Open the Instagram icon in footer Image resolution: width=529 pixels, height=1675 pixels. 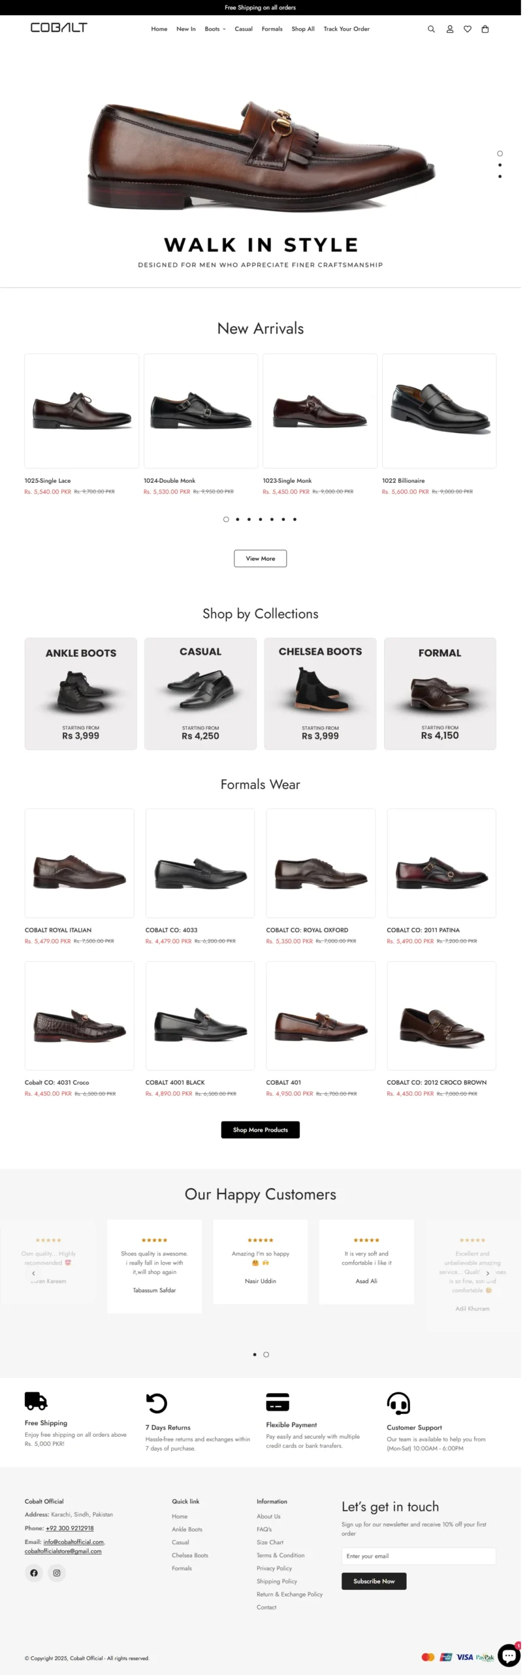click(x=57, y=1573)
